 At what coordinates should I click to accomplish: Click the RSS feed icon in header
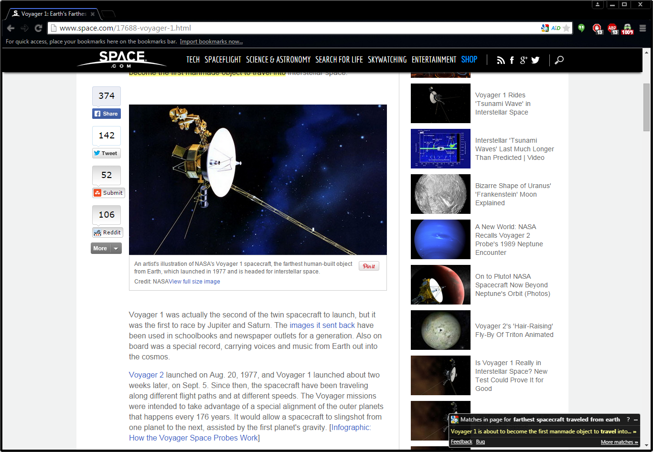pos(501,60)
